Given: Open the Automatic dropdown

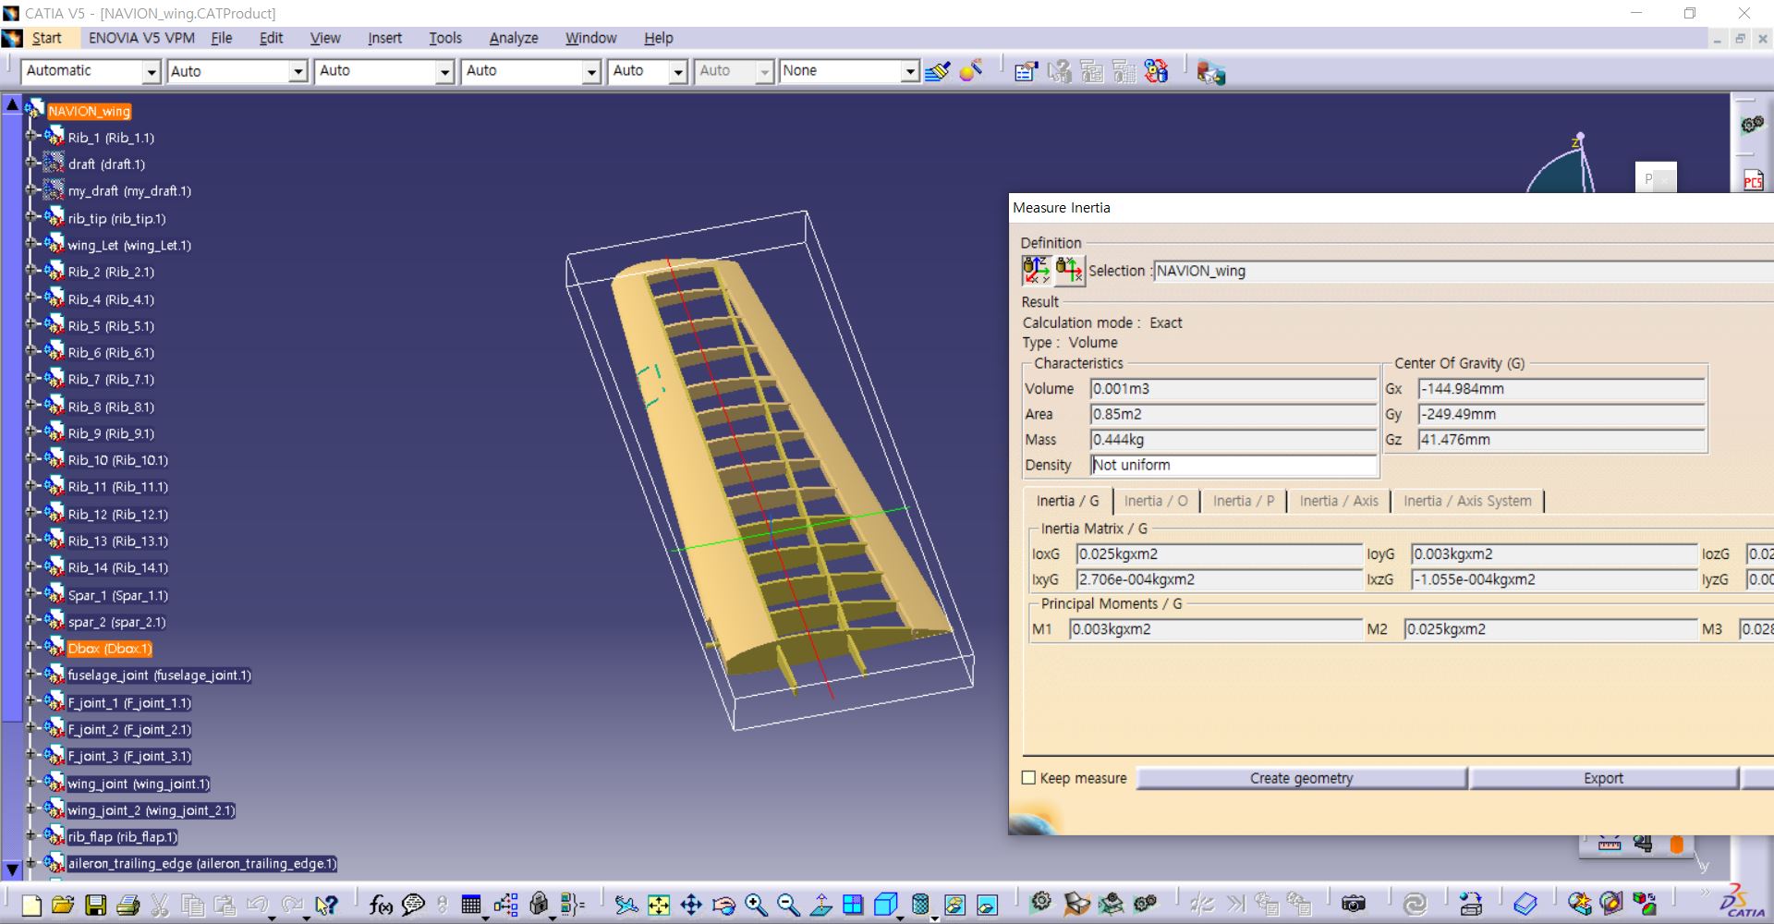Looking at the screenshot, I should click(x=152, y=71).
